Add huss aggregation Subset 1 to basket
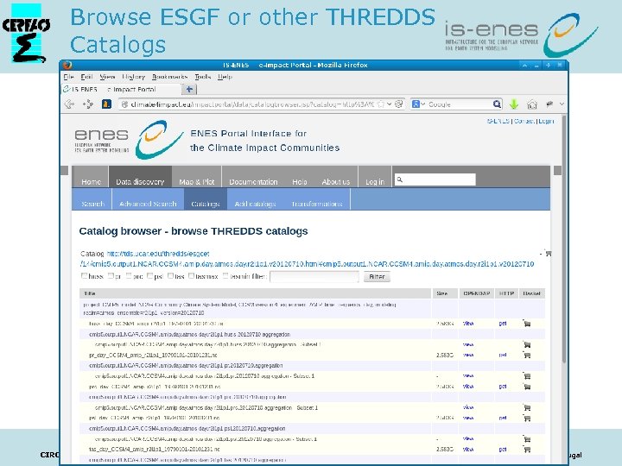 coord(527,344)
